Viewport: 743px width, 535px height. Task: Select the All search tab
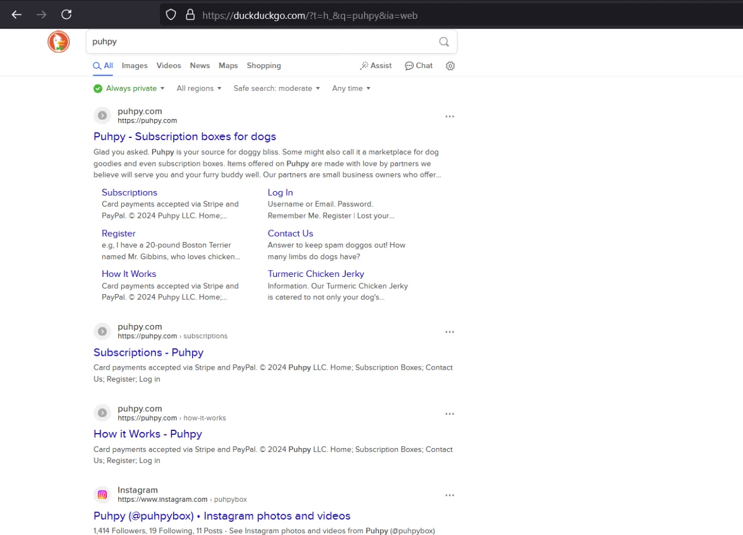point(103,66)
